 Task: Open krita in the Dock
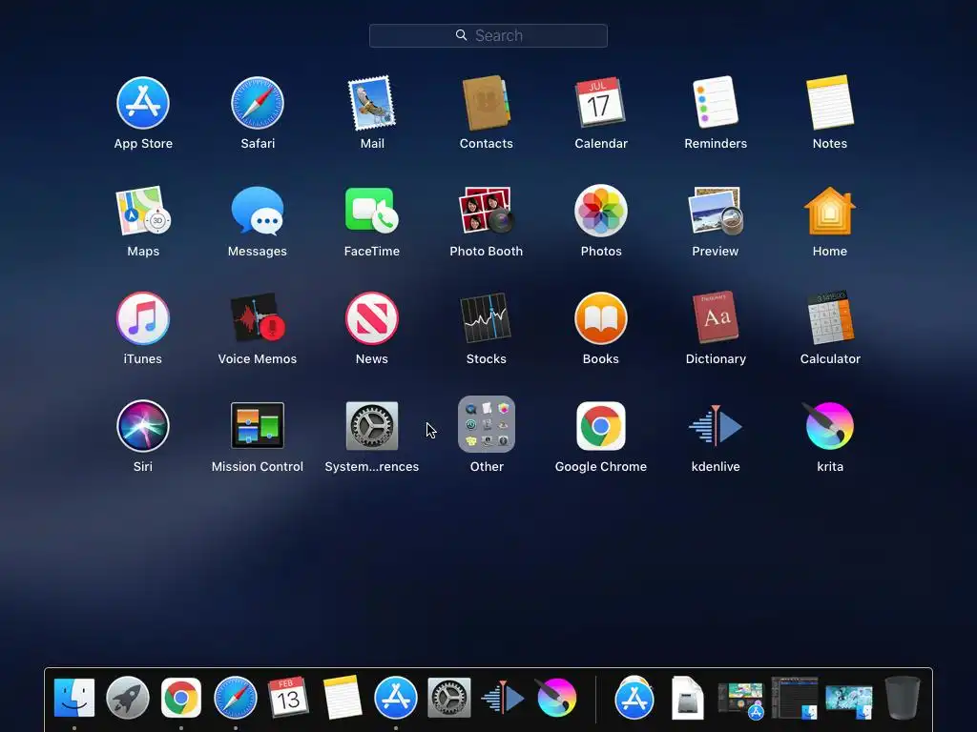click(556, 697)
